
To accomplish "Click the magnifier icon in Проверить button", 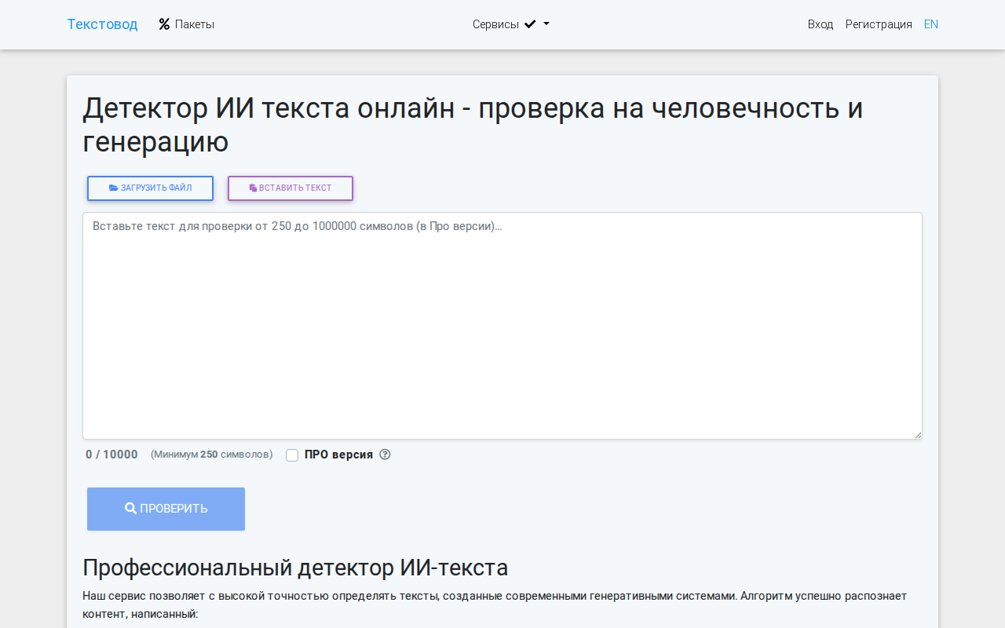I will [x=130, y=509].
